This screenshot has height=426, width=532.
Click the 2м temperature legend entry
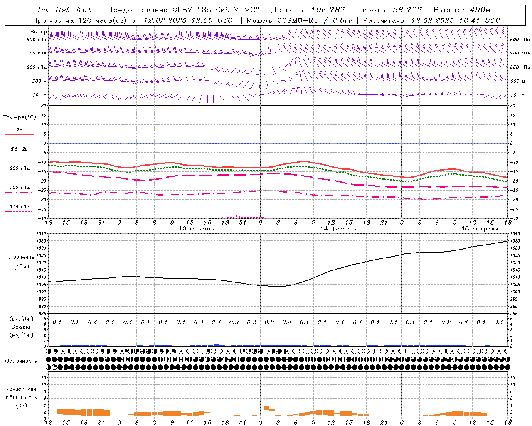click(20, 130)
